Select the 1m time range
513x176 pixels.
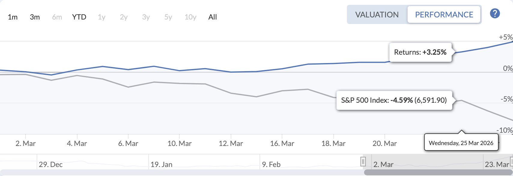(x=13, y=17)
